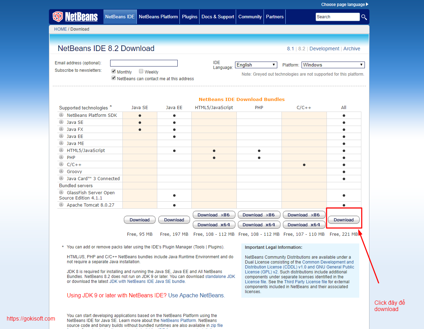Enable the Weekly newsletter checkbox
Viewport: 424px width, 329px height.
click(141, 71)
